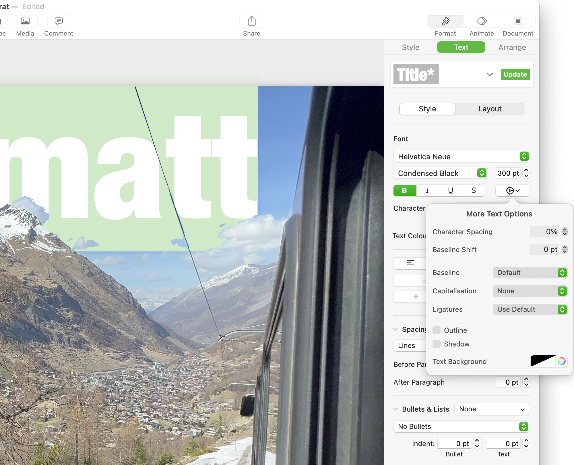Click the After Paragraph stepper

pos(526,382)
